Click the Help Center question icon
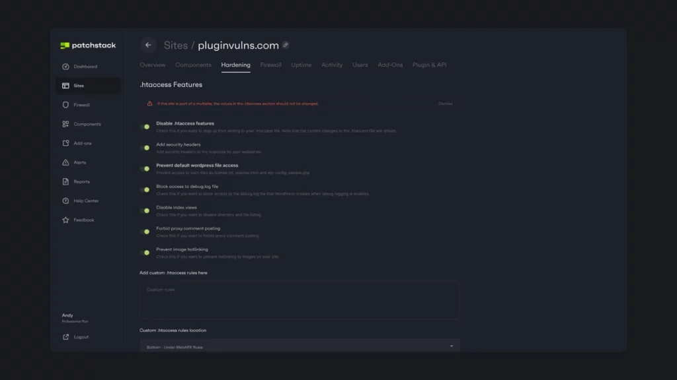Viewport: 677px width, 380px height. (65, 201)
